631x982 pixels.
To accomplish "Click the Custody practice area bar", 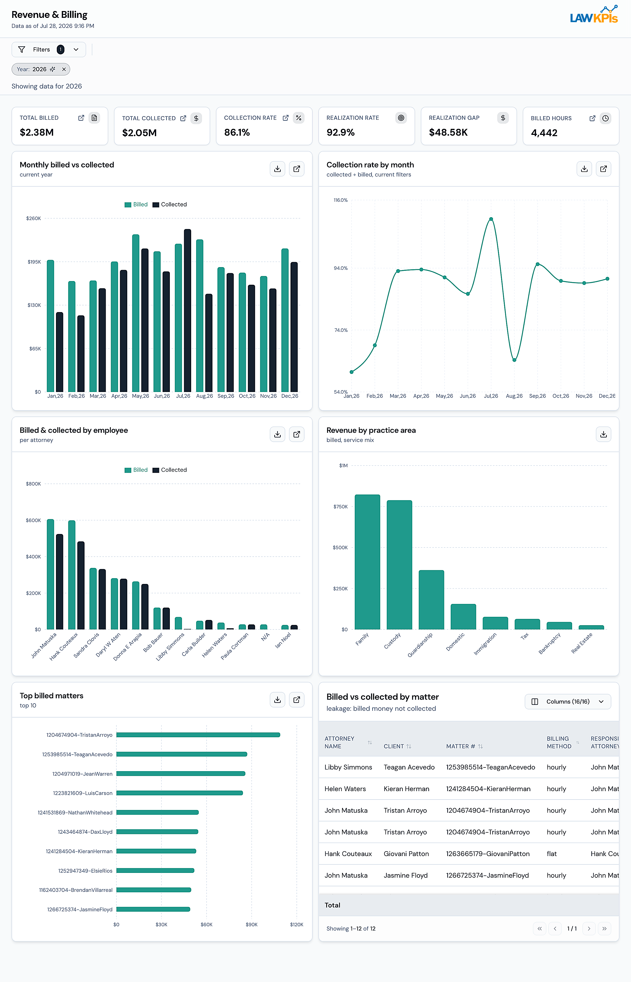I will pyautogui.click(x=399, y=564).
